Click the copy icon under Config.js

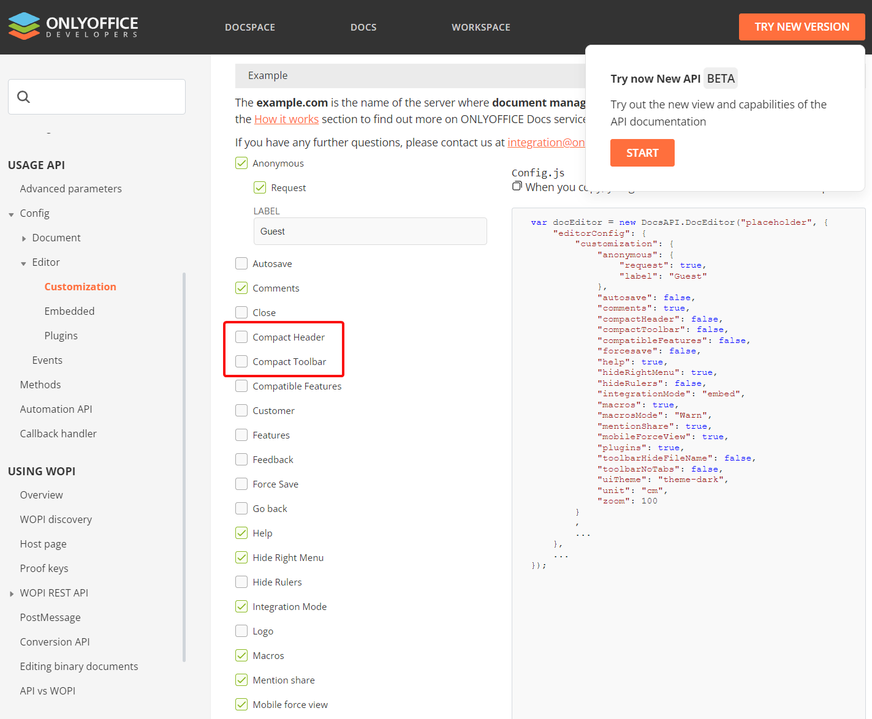[517, 186]
